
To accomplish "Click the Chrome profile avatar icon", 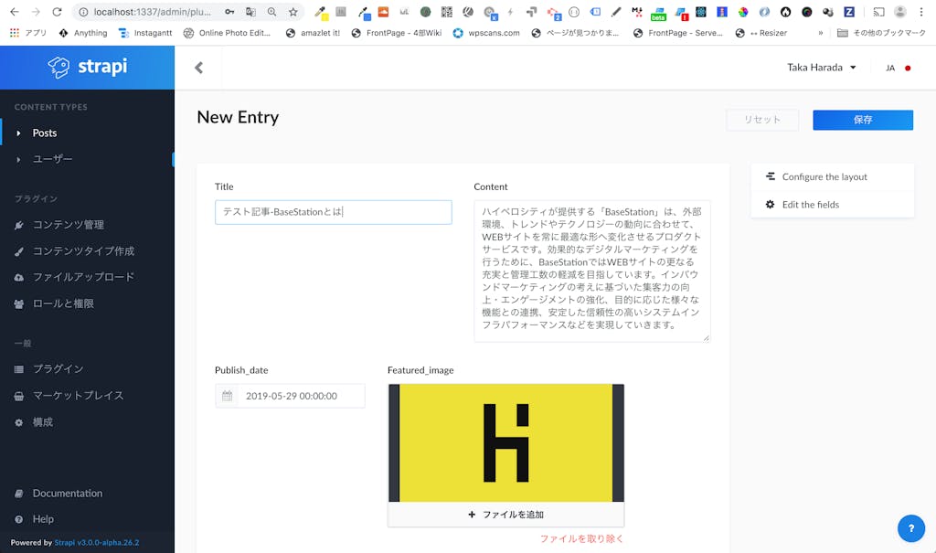I will coord(900,12).
